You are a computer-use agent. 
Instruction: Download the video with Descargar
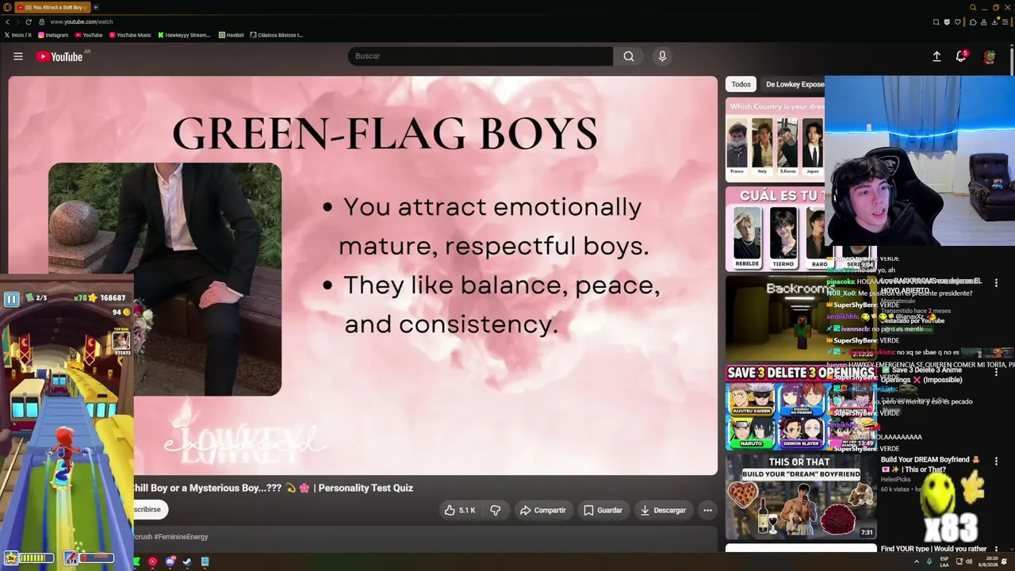point(663,510)
